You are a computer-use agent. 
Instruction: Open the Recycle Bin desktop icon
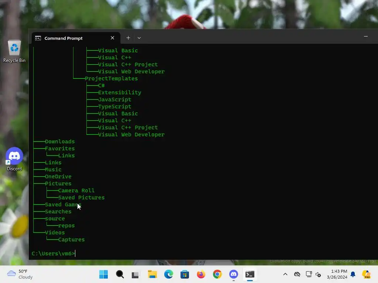point(14,51)
